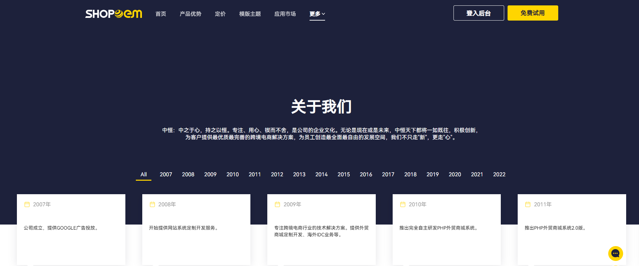Viewport: 639px width, 266px height.
Task: Open the live chat bubble icon
Action: (615, 254)
